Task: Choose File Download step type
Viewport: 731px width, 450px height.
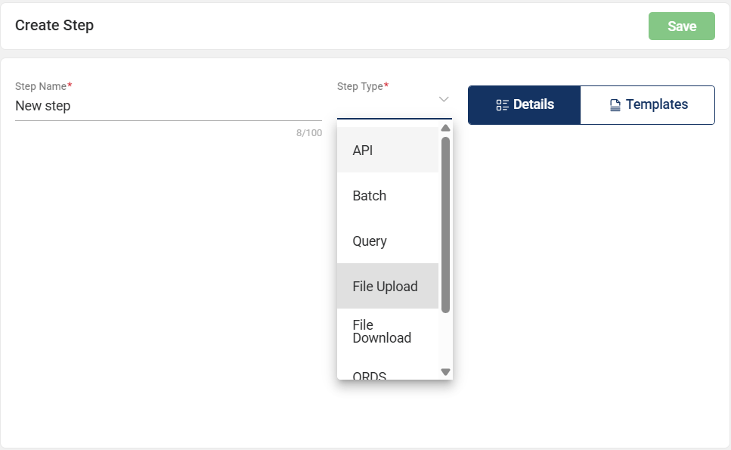Action: pyautogui.click(x=387, y=331)
